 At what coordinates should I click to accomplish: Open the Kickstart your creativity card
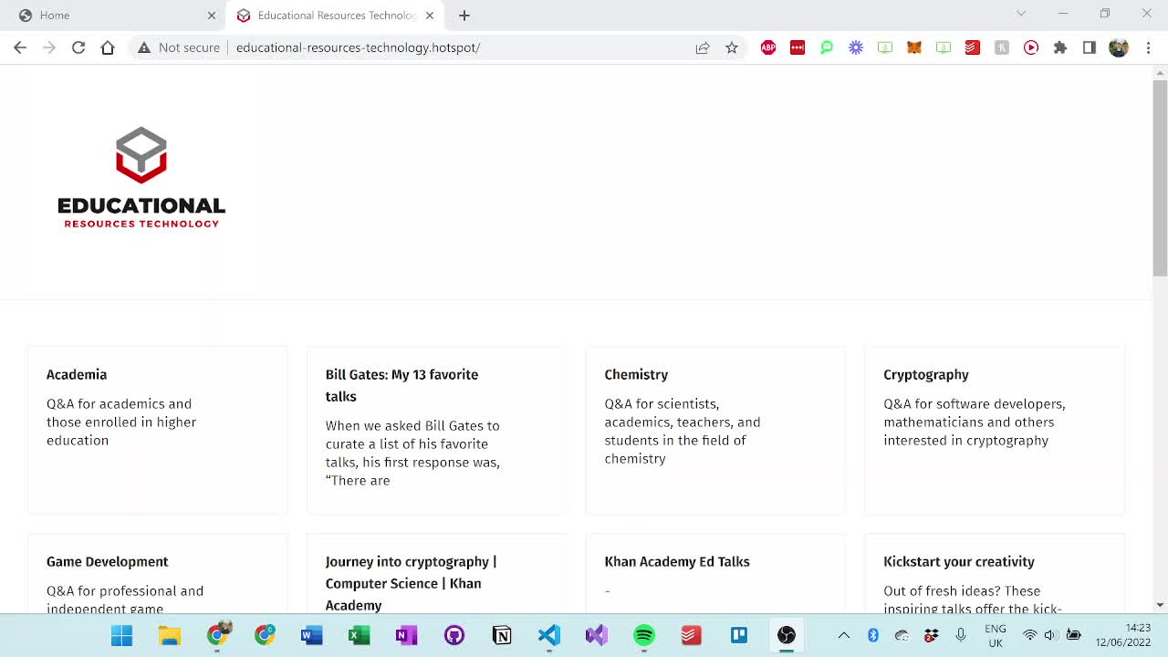(x=995, y=573)
